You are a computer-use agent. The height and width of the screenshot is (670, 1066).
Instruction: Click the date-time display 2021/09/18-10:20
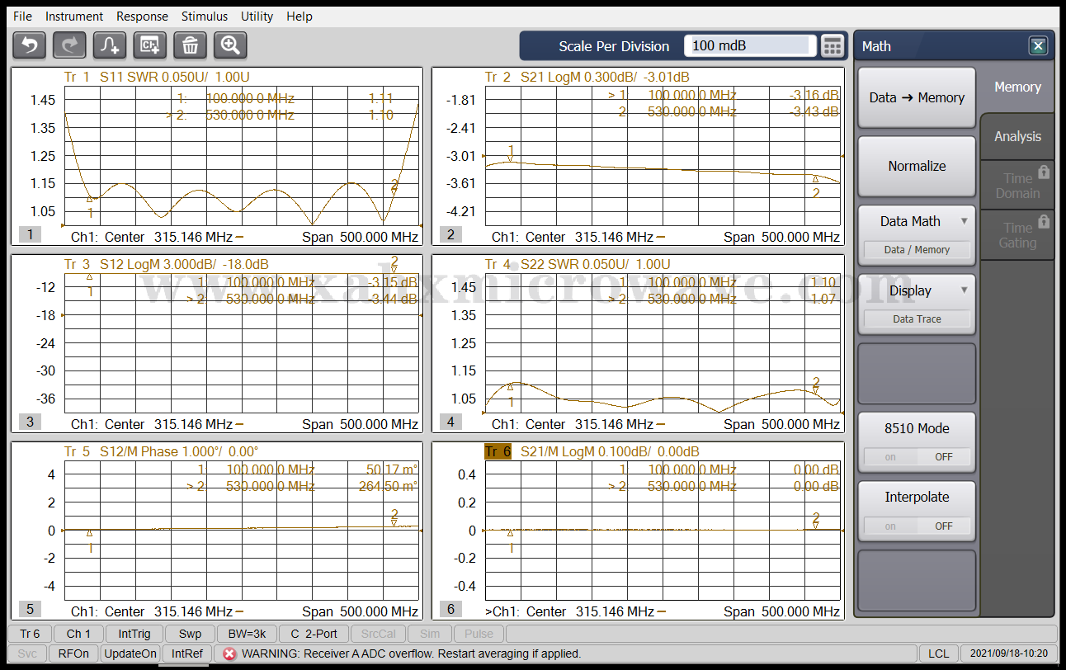point(1008,653)
